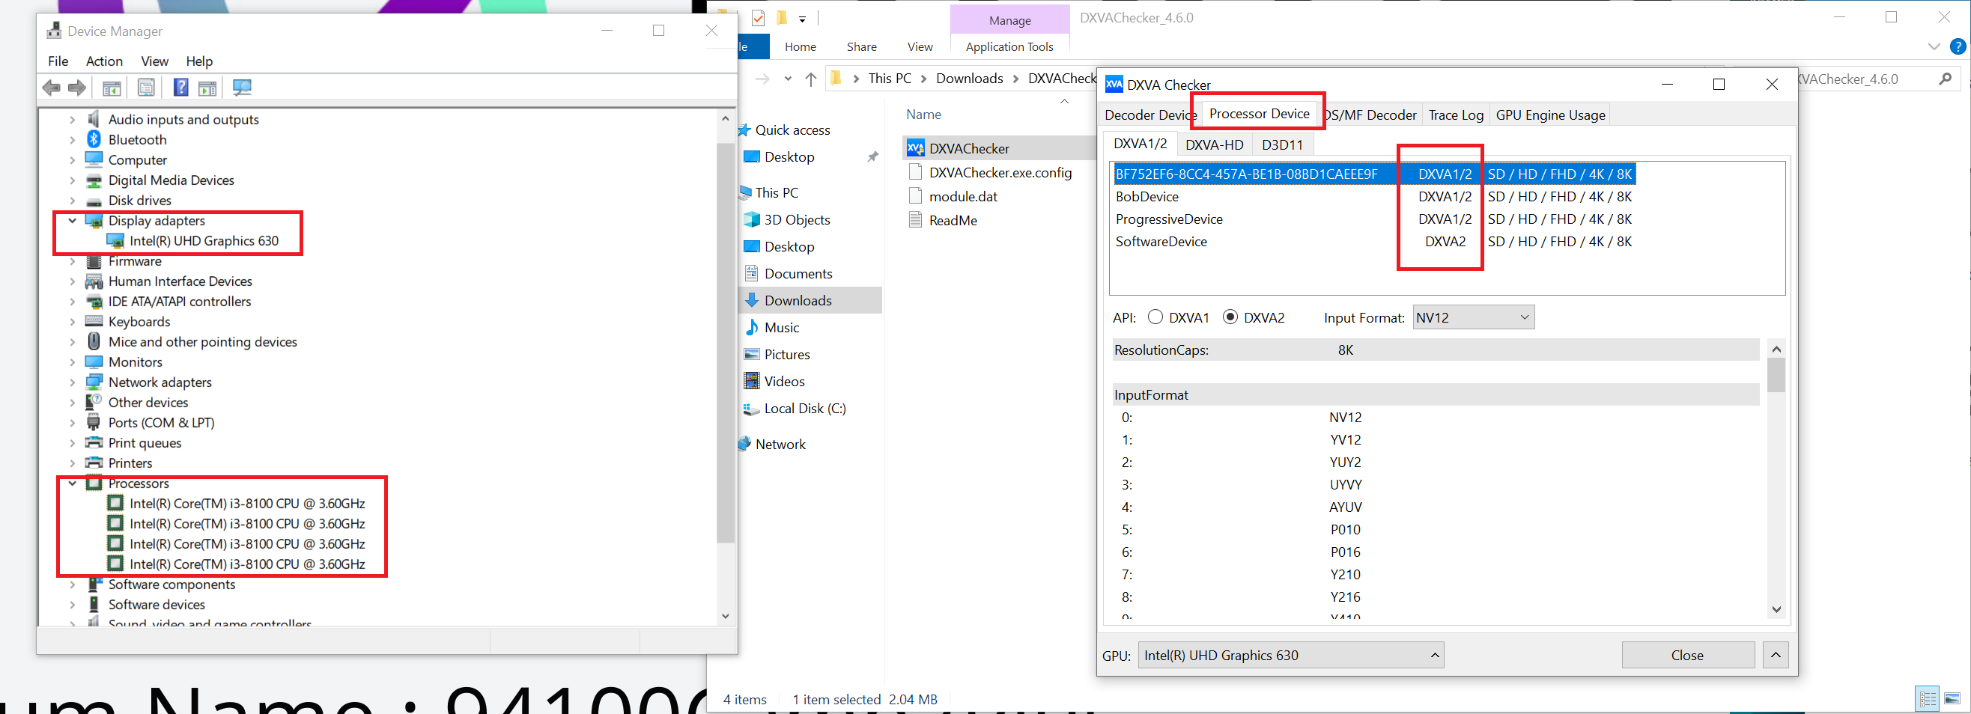This screenshot has height=714, width=1971.
Task: Select the BF752EF6 GUID device row
Action: [x=1373, y=174]
